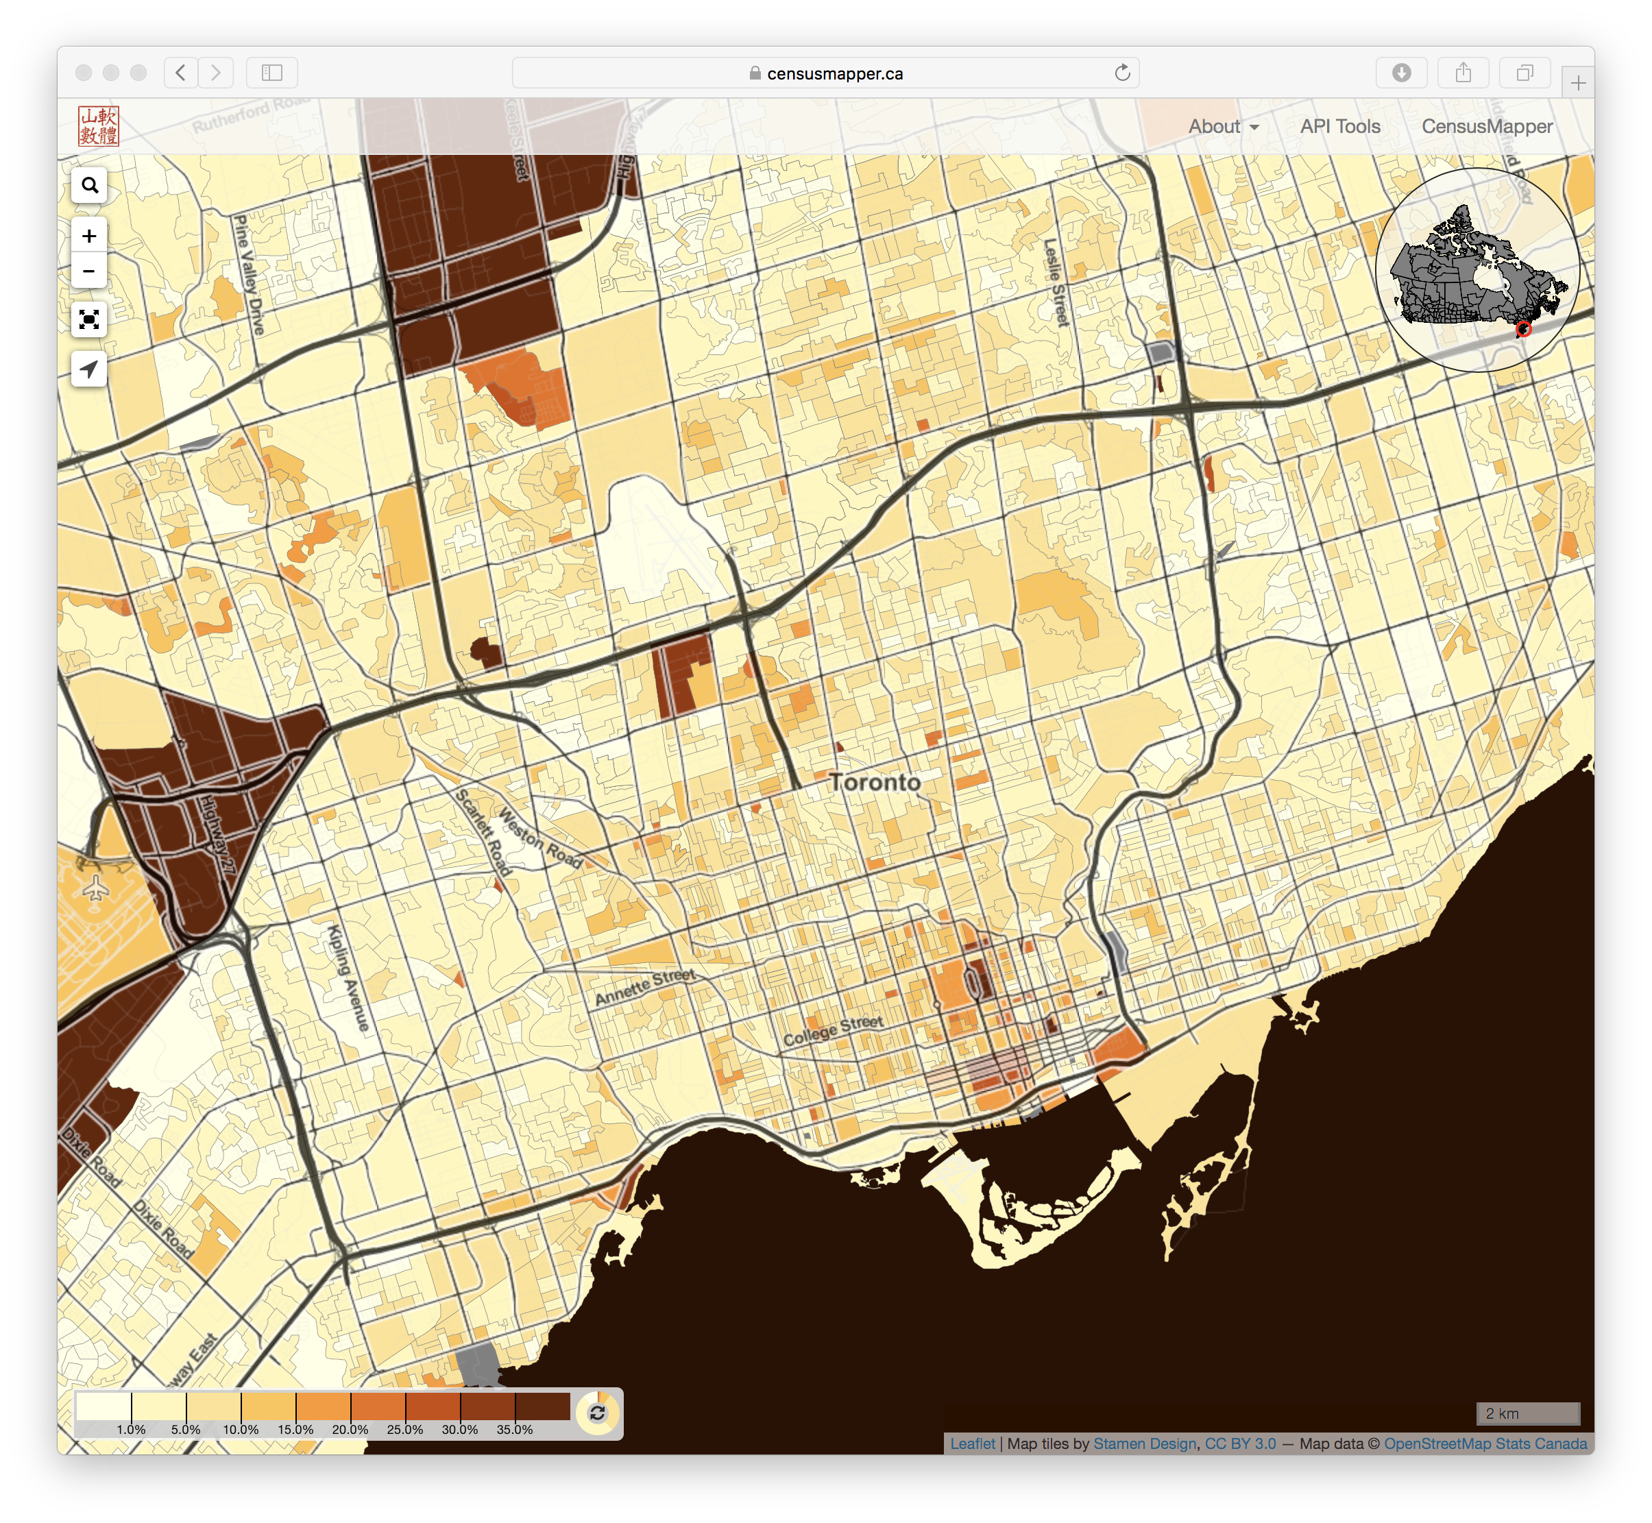Toggle fullscreen map view icon

89,320
